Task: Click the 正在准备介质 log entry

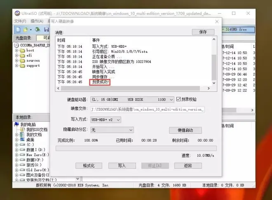Action: (x=106, y=57)
